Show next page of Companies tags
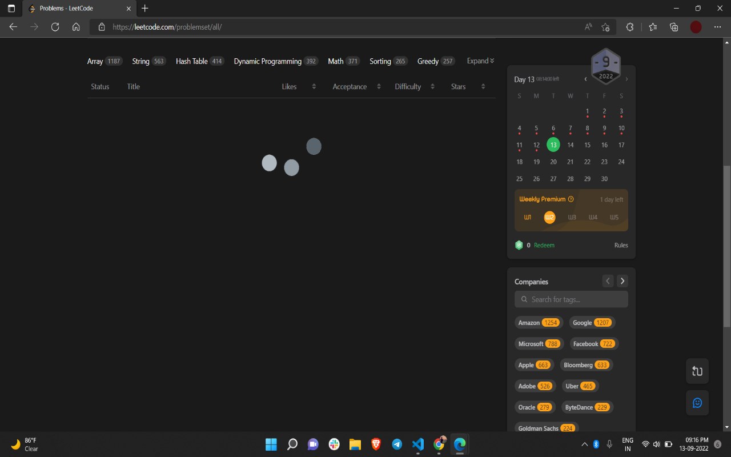Viewport: 731px width, 457px height. [622, 281]
